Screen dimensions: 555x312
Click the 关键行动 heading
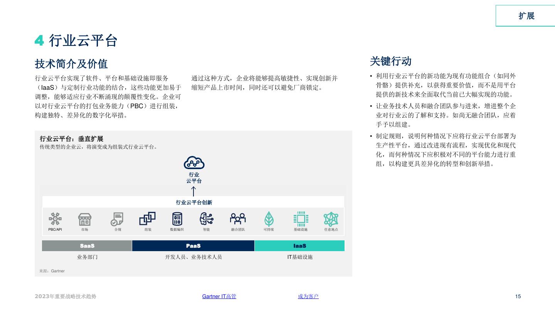point(390,61)
